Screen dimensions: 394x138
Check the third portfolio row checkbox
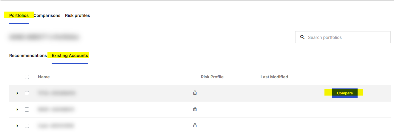click(x=27, y=126)
